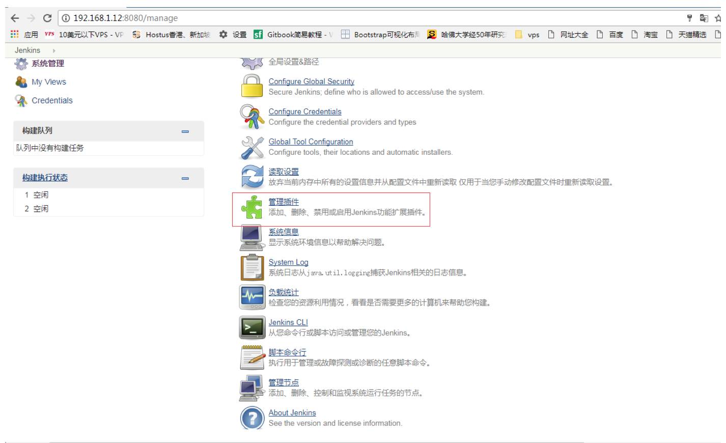Open the 读取设置 link
Image resolution: width=726 pixels, height=443 pixels.
tap(284, 172)
